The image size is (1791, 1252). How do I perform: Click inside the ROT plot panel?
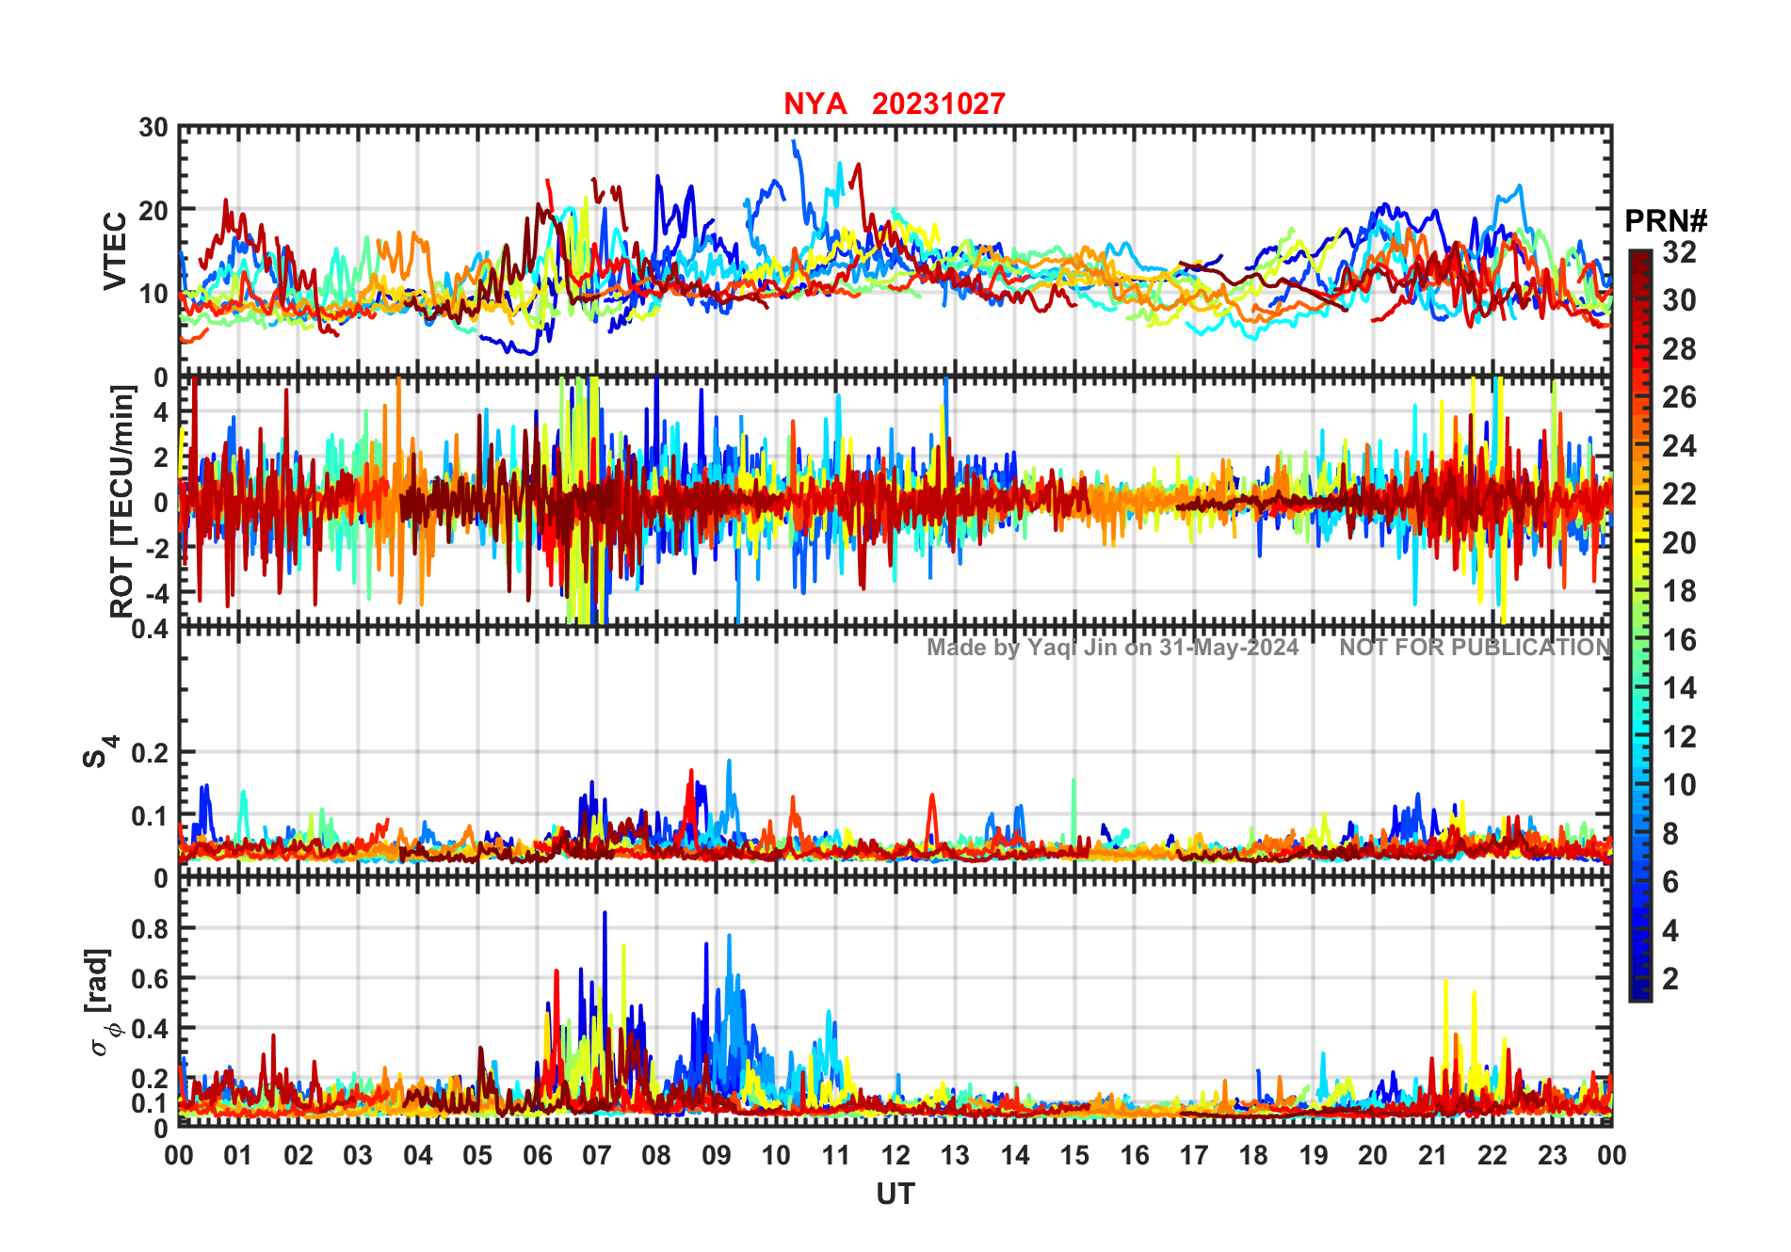[895, 501]
